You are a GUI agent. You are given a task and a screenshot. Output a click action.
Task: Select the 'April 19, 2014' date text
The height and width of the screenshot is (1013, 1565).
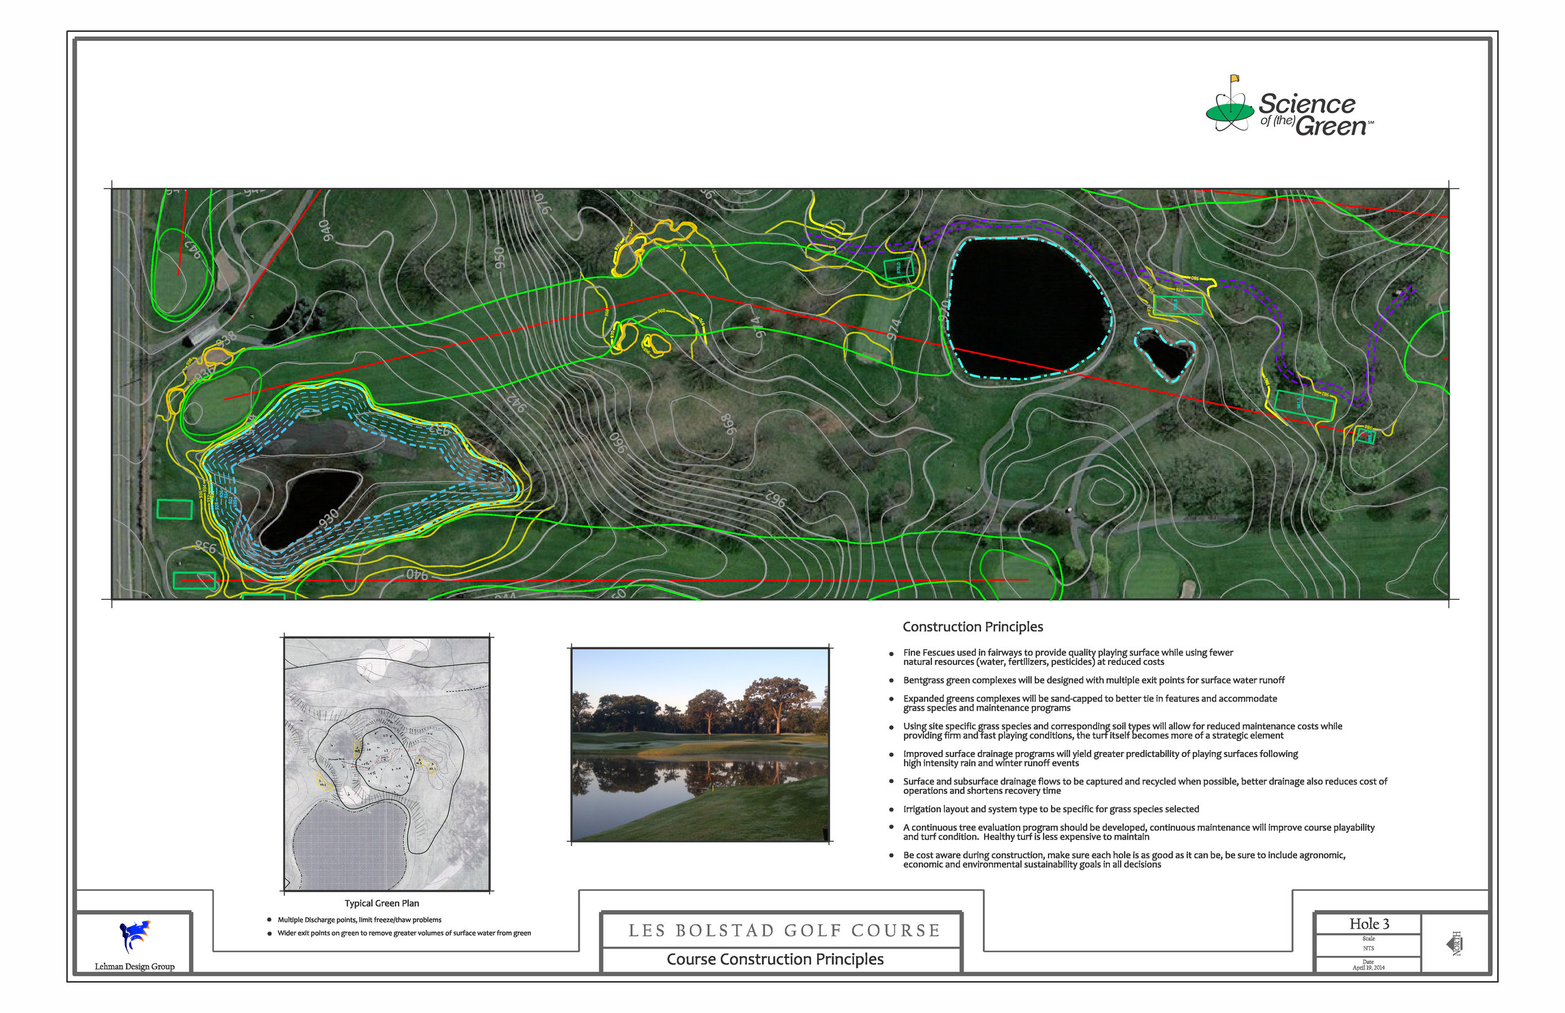point(1368,968)
